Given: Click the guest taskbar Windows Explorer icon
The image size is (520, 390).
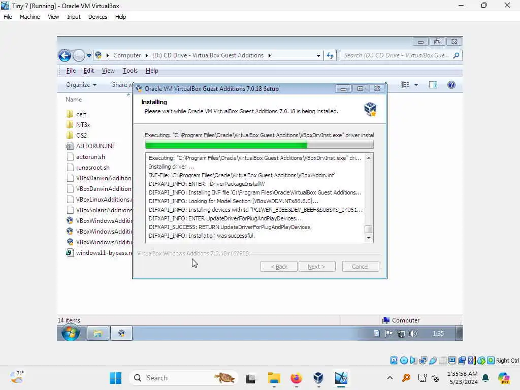Looking at the screenshot, I should (98, 333).
